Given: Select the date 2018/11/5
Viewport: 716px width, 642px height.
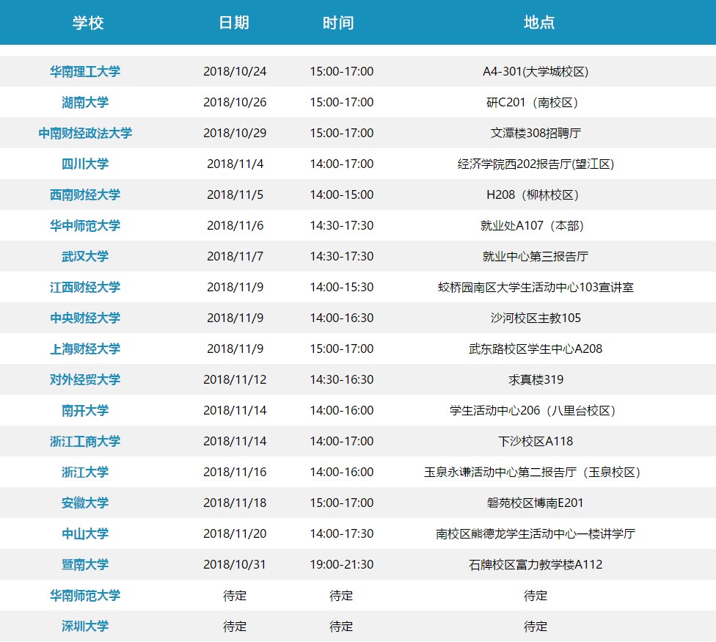Looking at the screenshot, I should [235, 195].
